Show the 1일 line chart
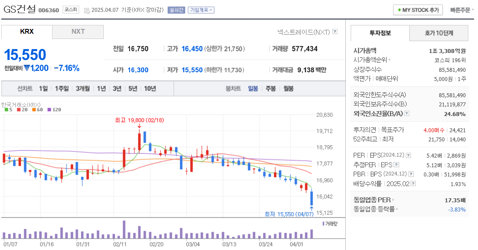Viewport: 478px width, 250px height. click(43, 89)
